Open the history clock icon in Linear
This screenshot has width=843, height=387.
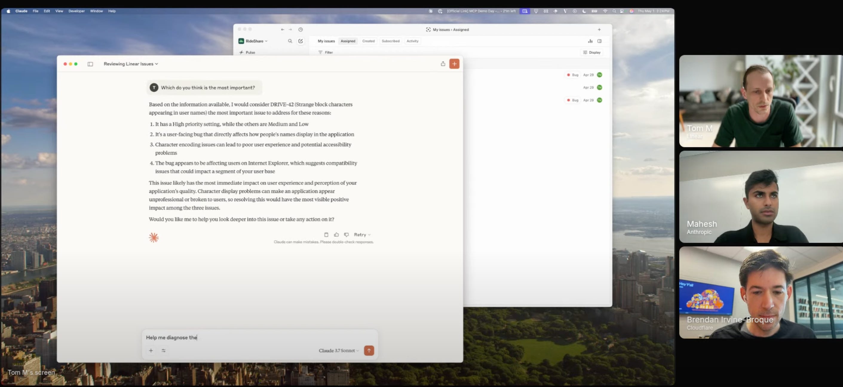[x=301, y=30]
